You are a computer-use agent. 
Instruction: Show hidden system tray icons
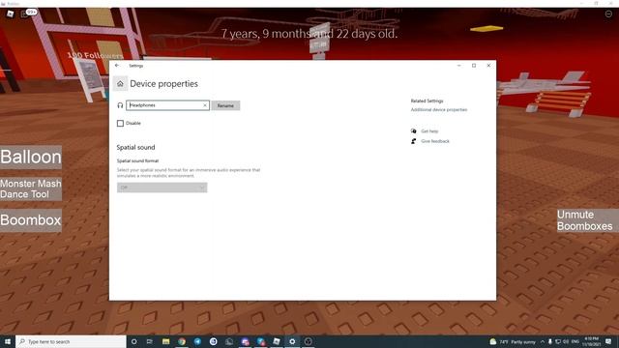(543, 341)
